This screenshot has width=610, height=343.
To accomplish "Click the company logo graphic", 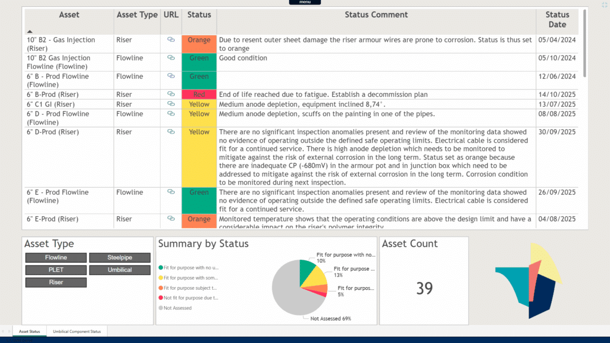I will click(529, 281).
